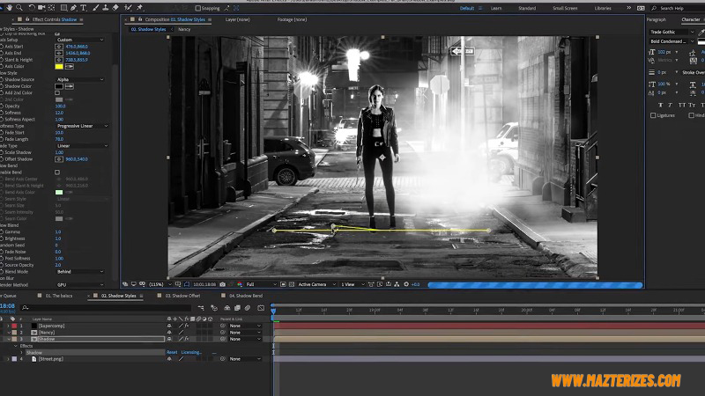Select the Horizontal Type tool

pyautogui.click(x=83, y=8)
